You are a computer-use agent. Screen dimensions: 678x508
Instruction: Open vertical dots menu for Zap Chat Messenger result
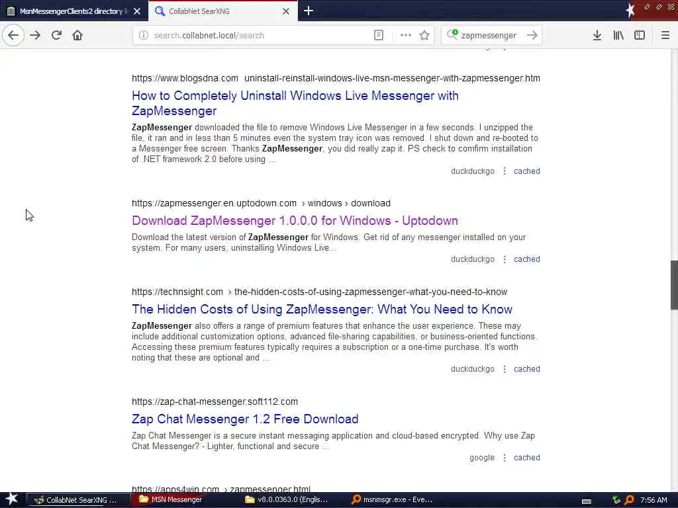tap(504, 458)
